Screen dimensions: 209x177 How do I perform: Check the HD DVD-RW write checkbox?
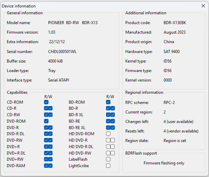[113, 153]
